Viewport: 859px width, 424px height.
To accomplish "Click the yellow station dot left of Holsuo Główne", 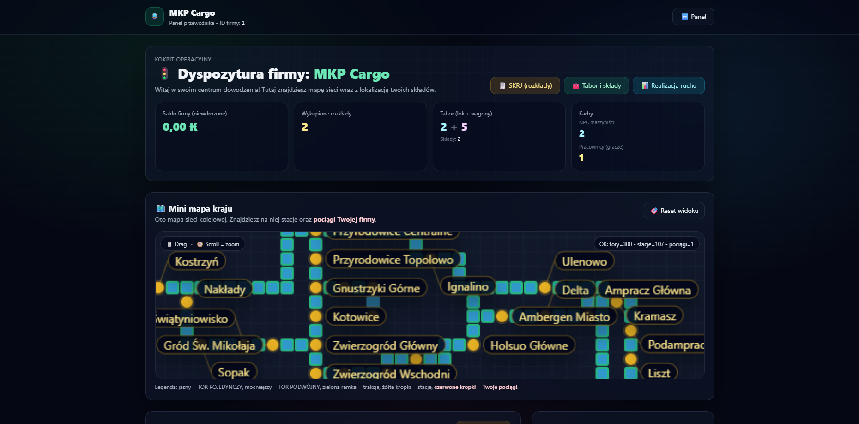I will pyautogui.click(x=473, y=345).
